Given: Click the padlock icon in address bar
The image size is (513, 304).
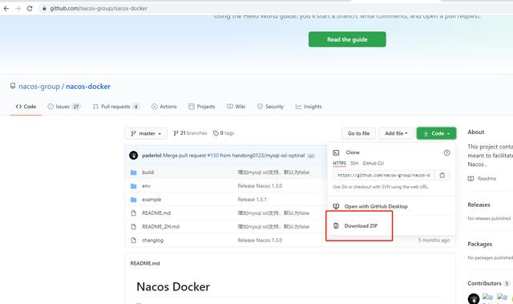Looking at the screenshot, I should tap(44, 9).
